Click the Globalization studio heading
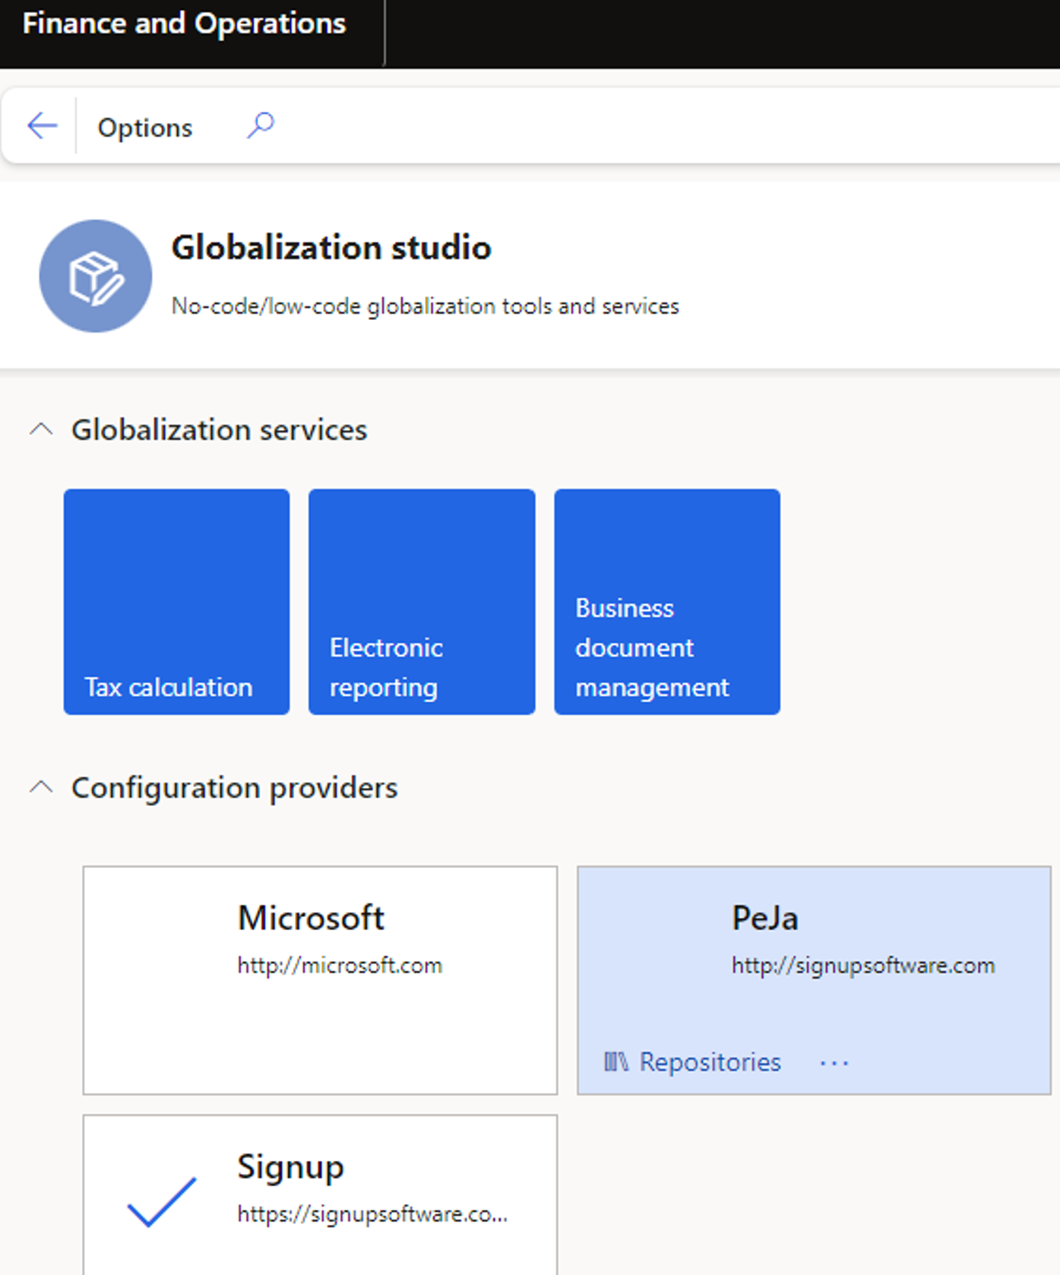This screenshot has height=1275, width=1060. click(x=331, y=248)
